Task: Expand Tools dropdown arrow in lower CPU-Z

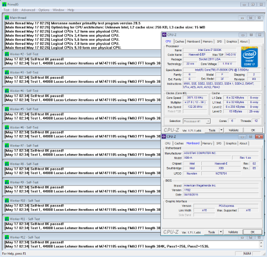Action: 221,232
